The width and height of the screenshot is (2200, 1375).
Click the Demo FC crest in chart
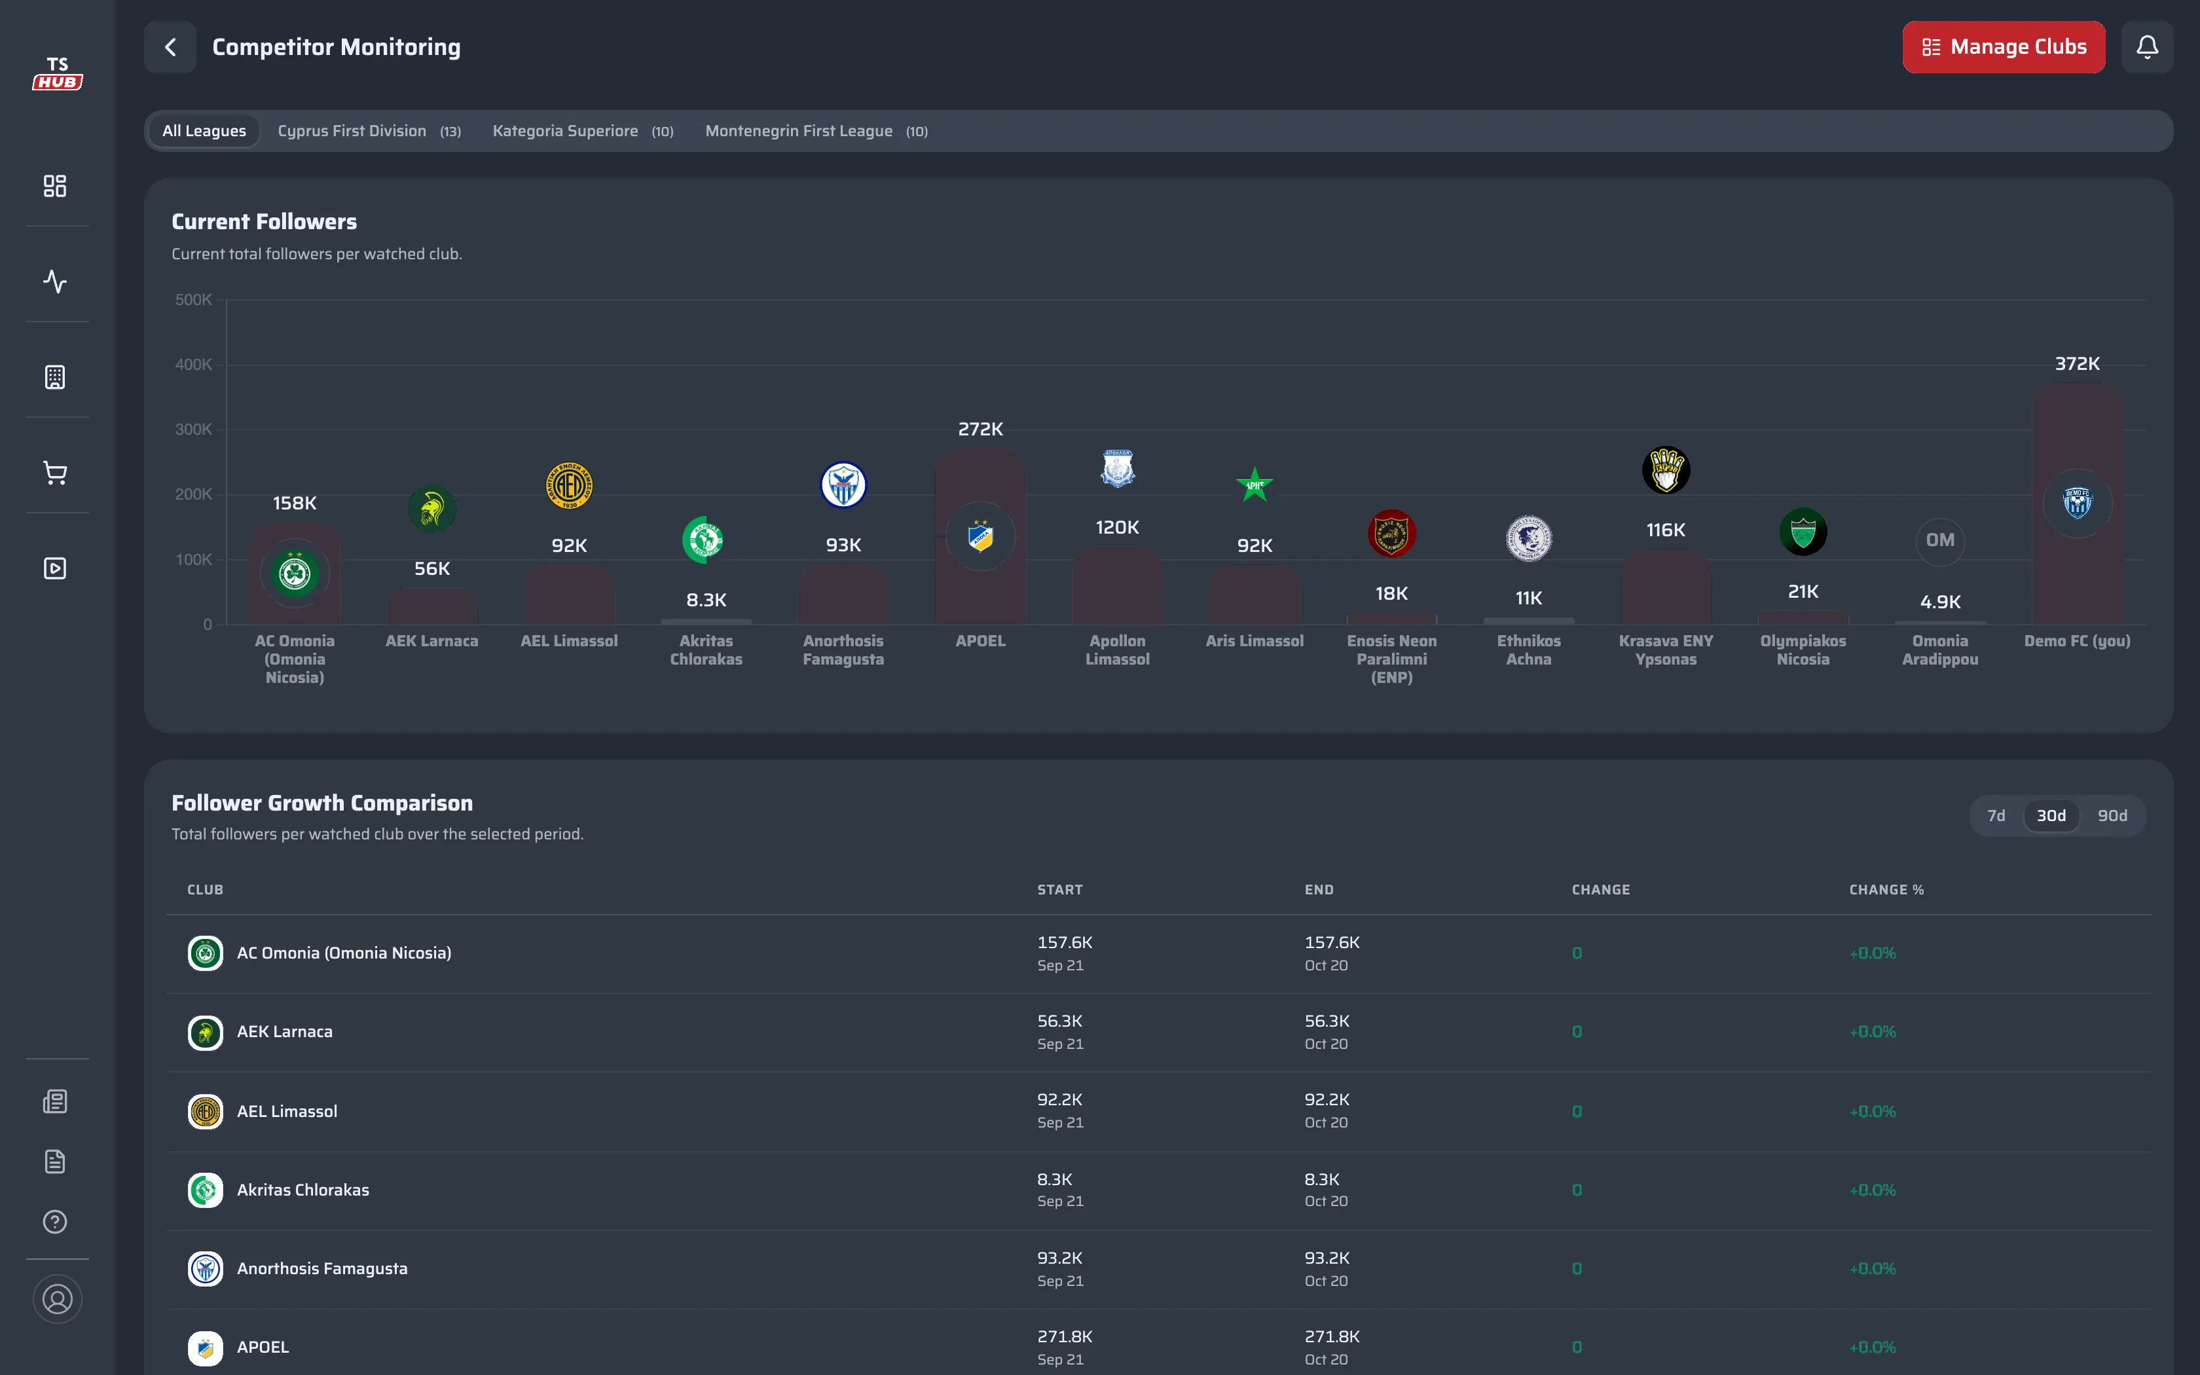tap(2078, 502)
